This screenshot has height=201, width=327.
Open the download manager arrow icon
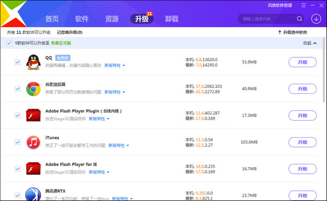tap(316, 19)
